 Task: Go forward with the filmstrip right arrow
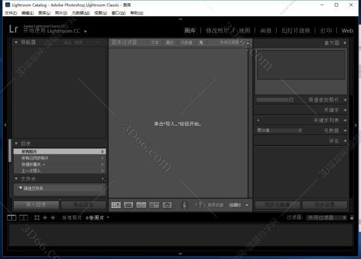53,218
